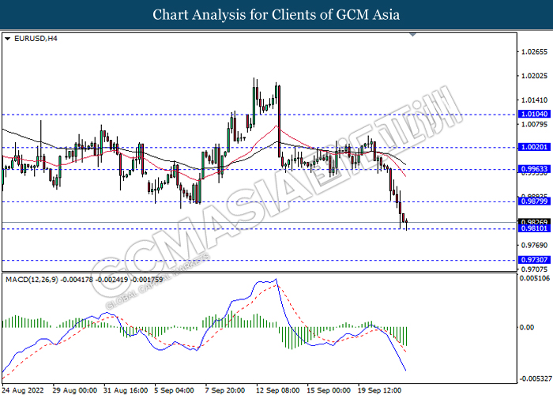The height and width of the screenshot is (395, 553).
Task: Click the 5 Sep 04:00 time label
Action: pos(175,390)
